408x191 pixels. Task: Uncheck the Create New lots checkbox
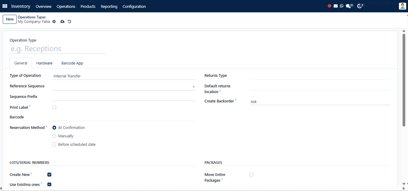point(49,175)
